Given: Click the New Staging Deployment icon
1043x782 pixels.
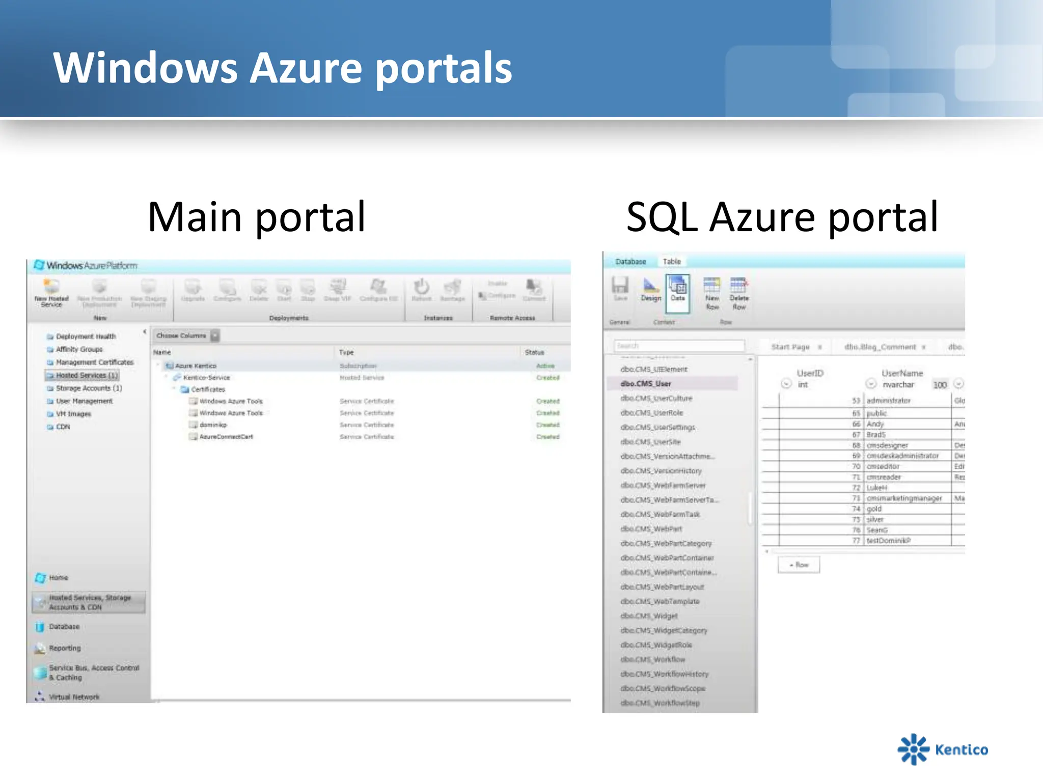Looking at the screenshot, I should 148,286.
